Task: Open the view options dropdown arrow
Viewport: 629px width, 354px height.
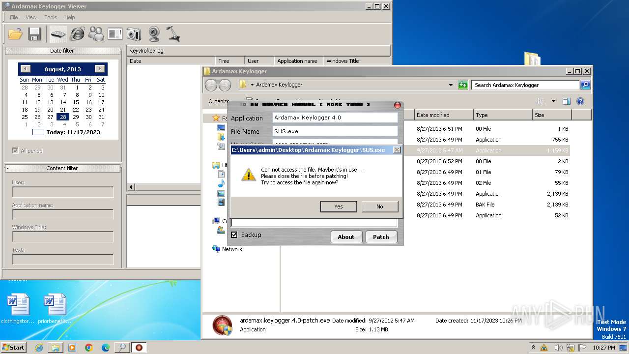Action: [x=553, y=101]
